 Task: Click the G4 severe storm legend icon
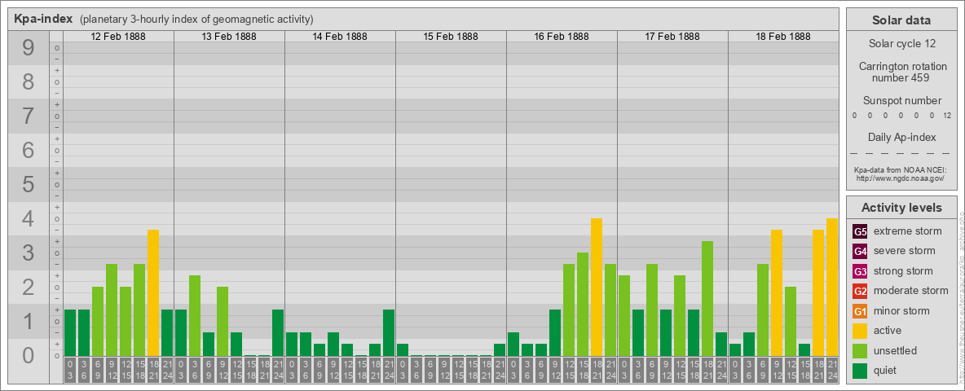click(x=860, y=252)
